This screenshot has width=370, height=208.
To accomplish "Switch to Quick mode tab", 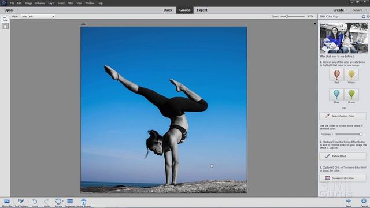I will click(x=168, y=10).
